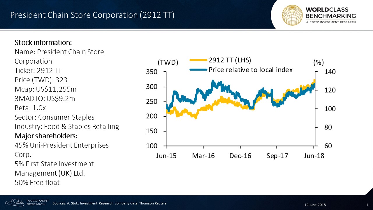Select the 'Mcap: US$11,255m' line
The width and height of the screenshot is (373, 210).
tap(45, 89)
